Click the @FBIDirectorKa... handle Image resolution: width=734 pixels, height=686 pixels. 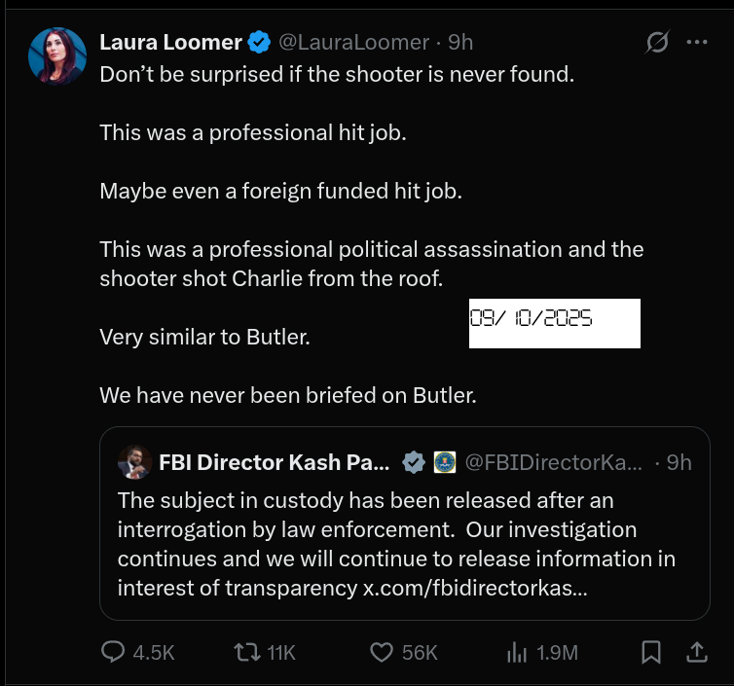click(x=554, y=463)
